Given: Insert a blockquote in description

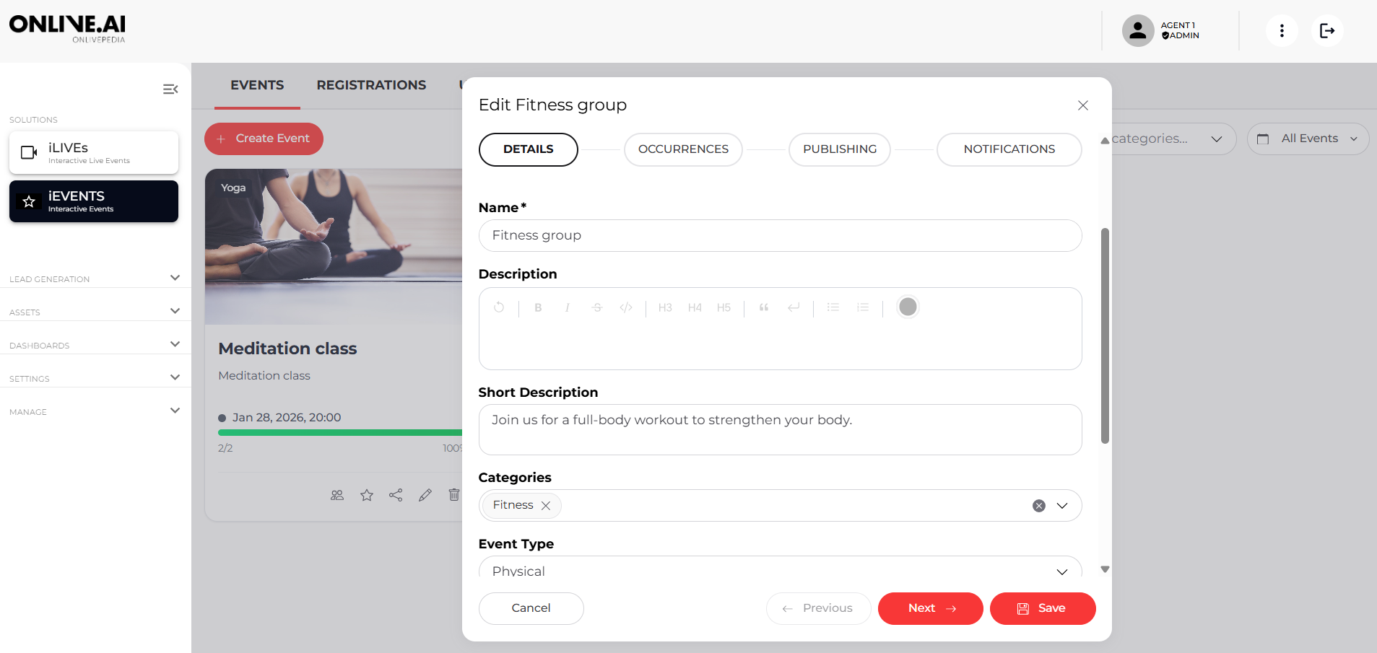Looking at the screenshot, I should [763, 307].
